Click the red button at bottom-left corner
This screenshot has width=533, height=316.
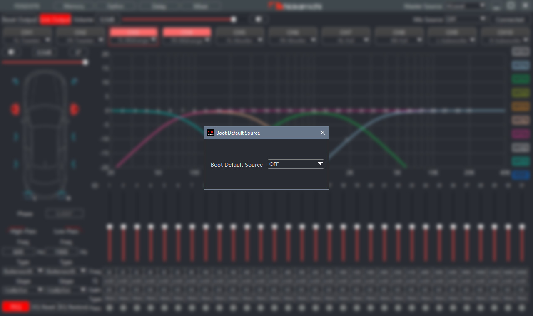point(16,307)
